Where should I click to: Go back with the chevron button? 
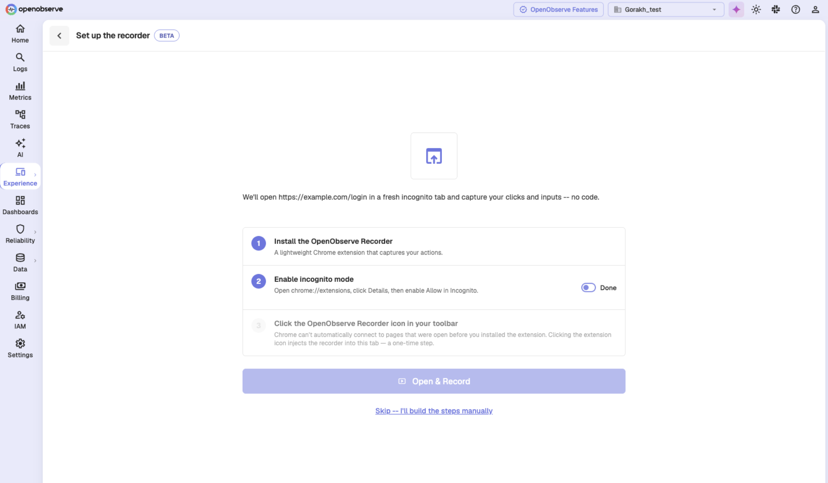point(59,36)
